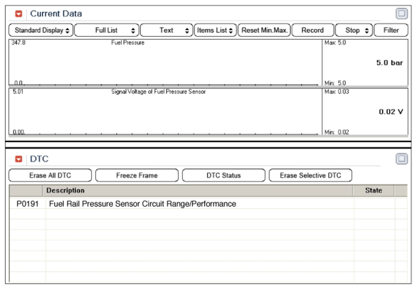Select the Max: 5.0 fuel pressure reading

point(335,43)
